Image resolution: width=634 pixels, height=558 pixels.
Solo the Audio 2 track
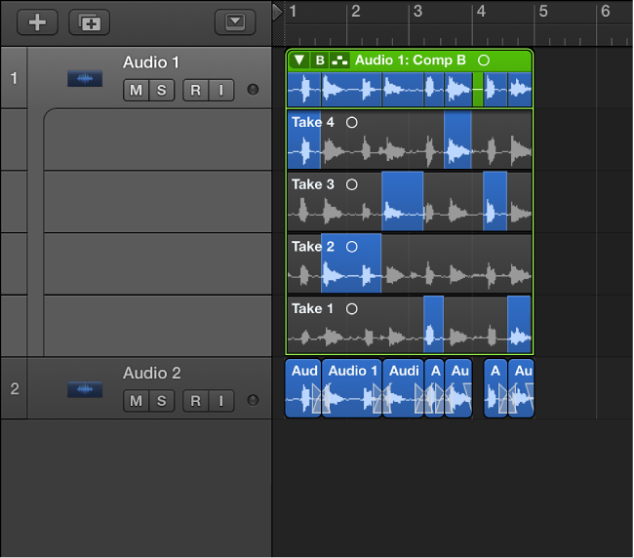point(161,401)
